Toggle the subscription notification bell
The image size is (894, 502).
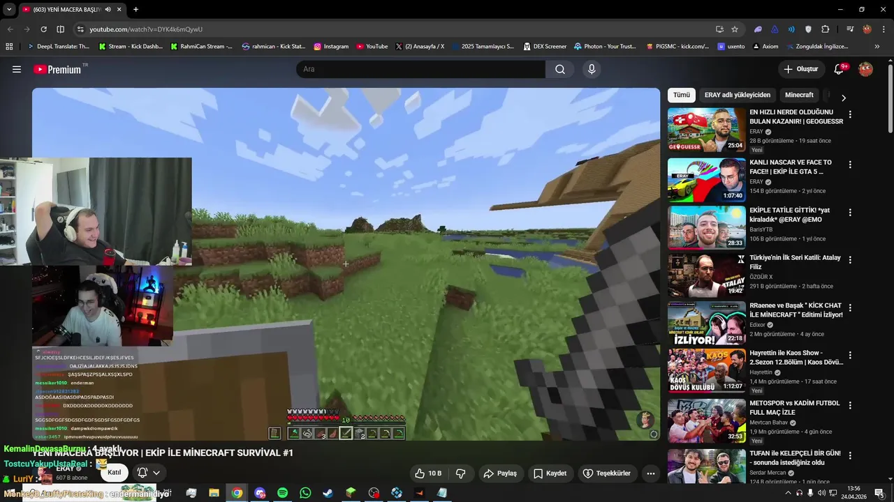click(x=147, y=473)
